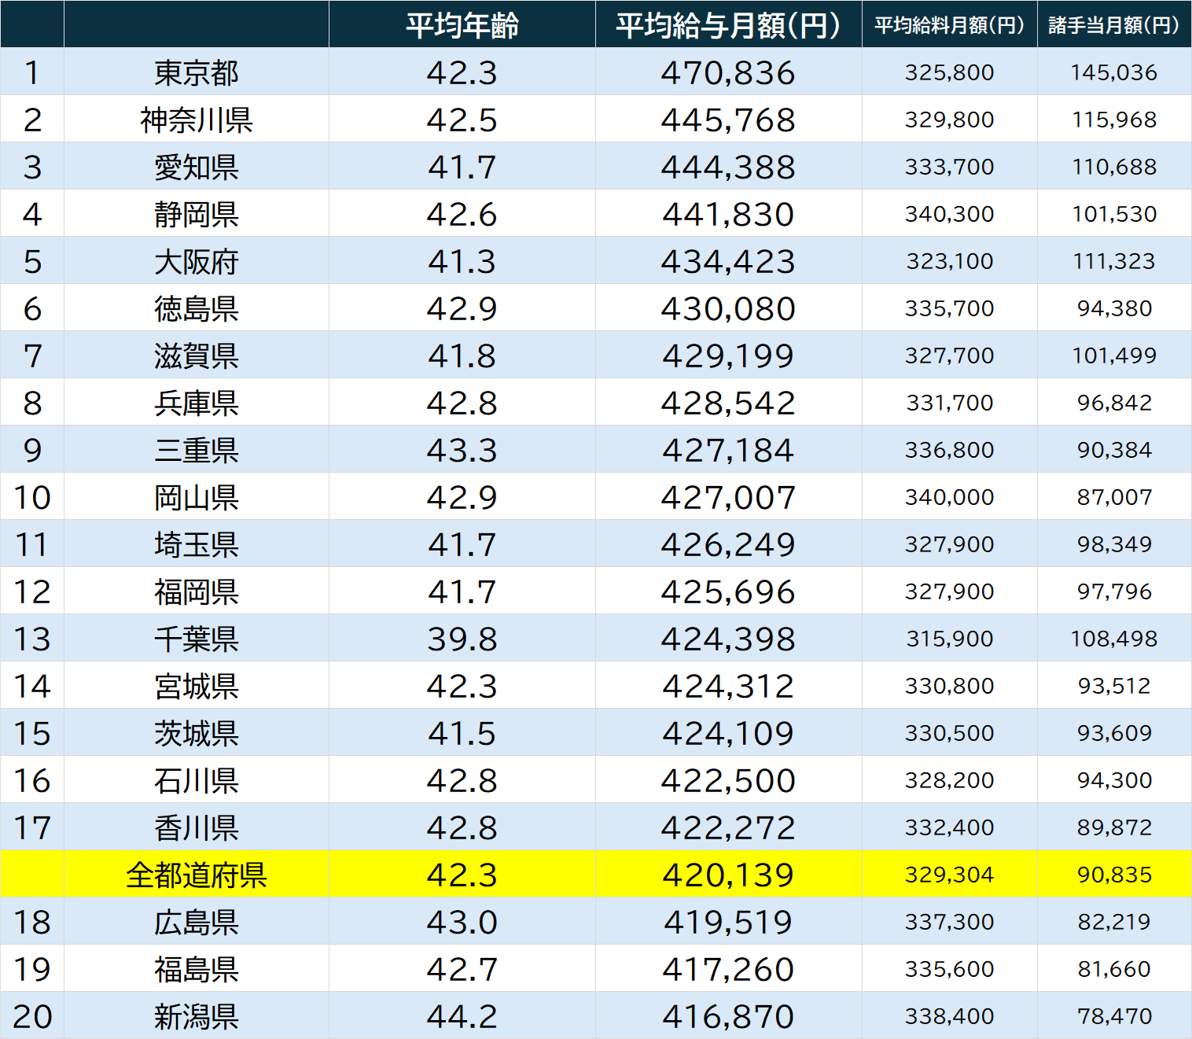Select the 東京都 prefecture cell
The height and width of the screenshot is (1039, 1192).
(196, 72)
